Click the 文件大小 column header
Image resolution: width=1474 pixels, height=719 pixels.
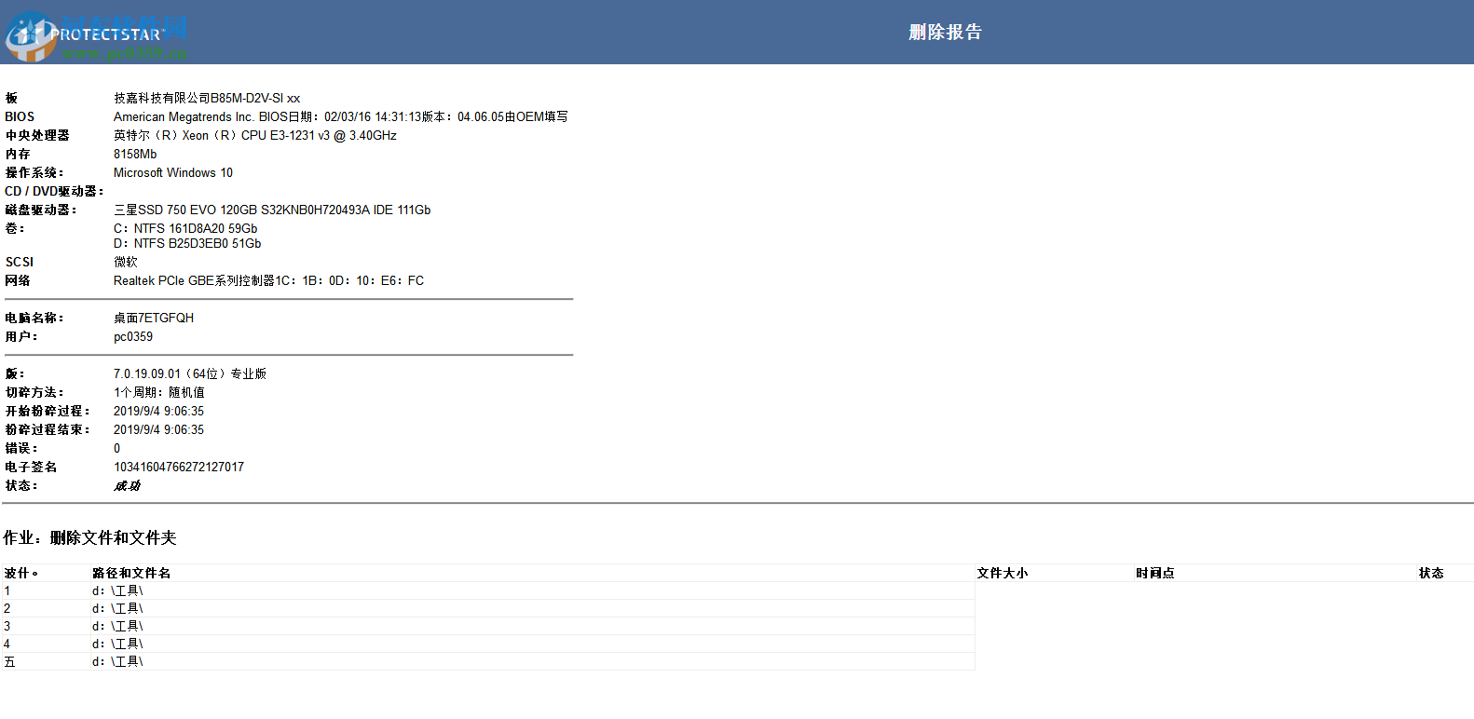tap(1003, 573)
